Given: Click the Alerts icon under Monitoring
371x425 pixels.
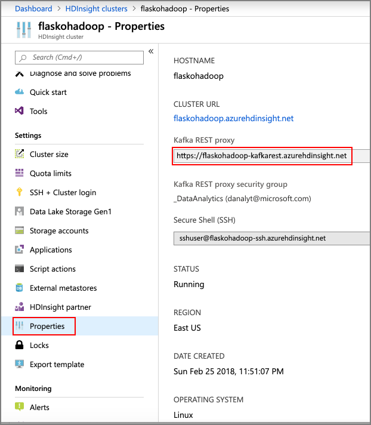Looking at the screenshot, I should point(19,408).
